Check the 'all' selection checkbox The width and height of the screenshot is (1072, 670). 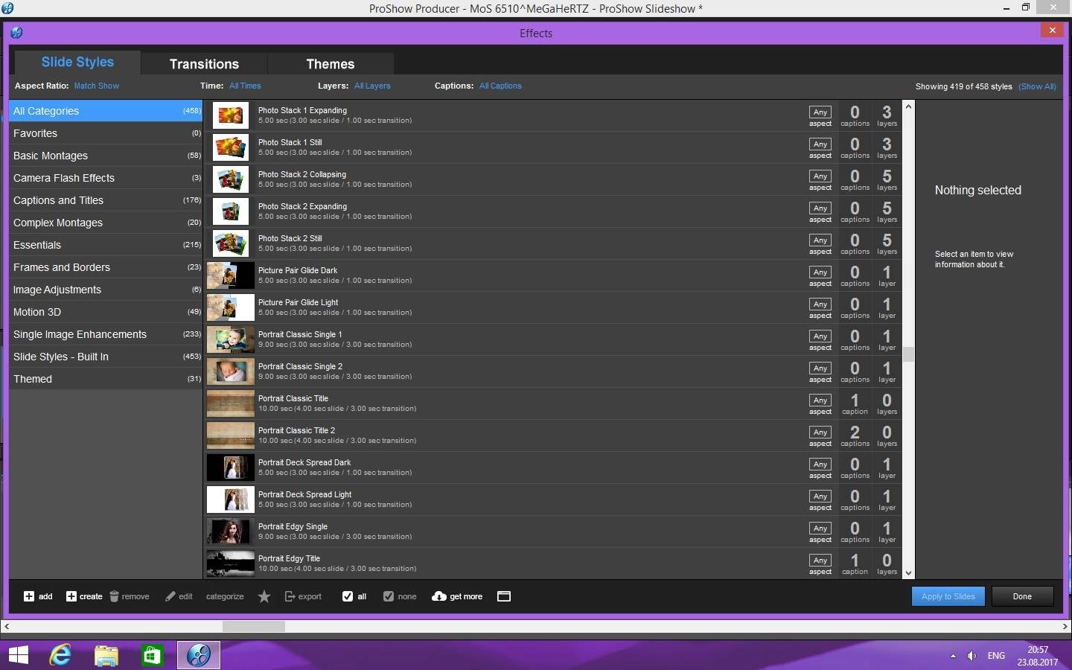pos(348,596)
